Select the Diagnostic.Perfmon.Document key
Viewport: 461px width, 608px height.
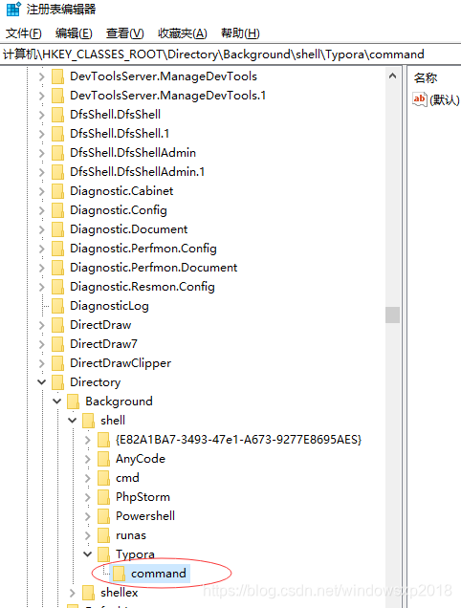(x=153, y=268)
